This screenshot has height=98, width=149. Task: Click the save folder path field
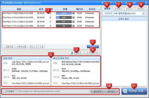53,91
